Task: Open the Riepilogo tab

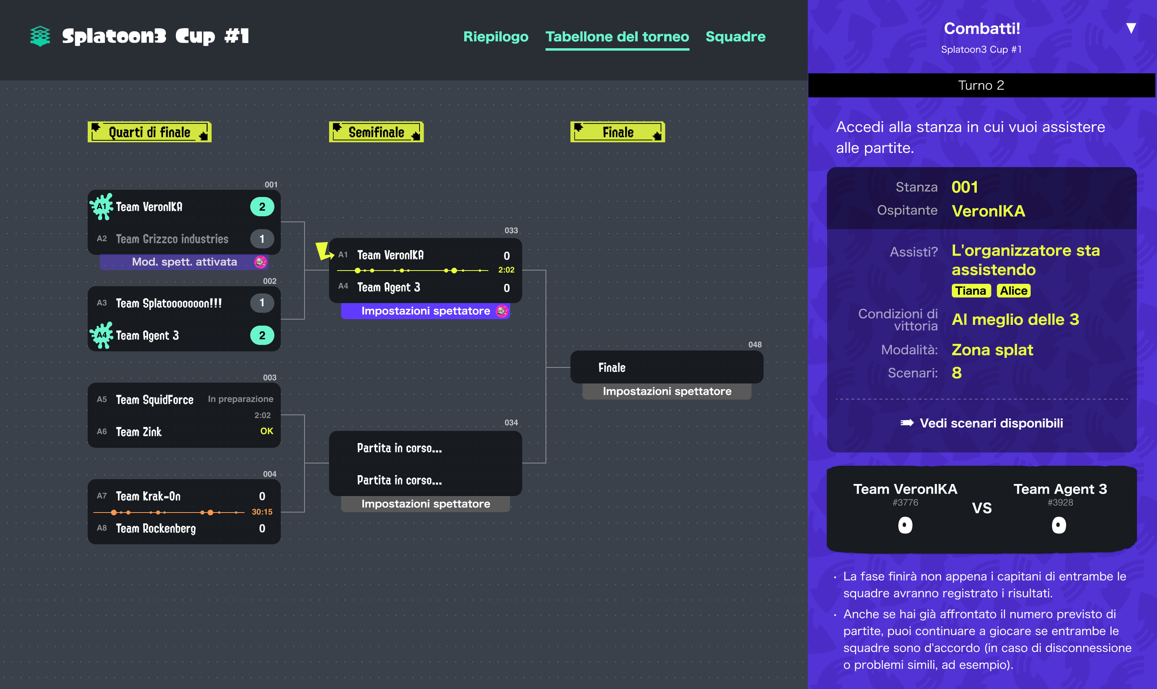Action: (x=496, y=37)
